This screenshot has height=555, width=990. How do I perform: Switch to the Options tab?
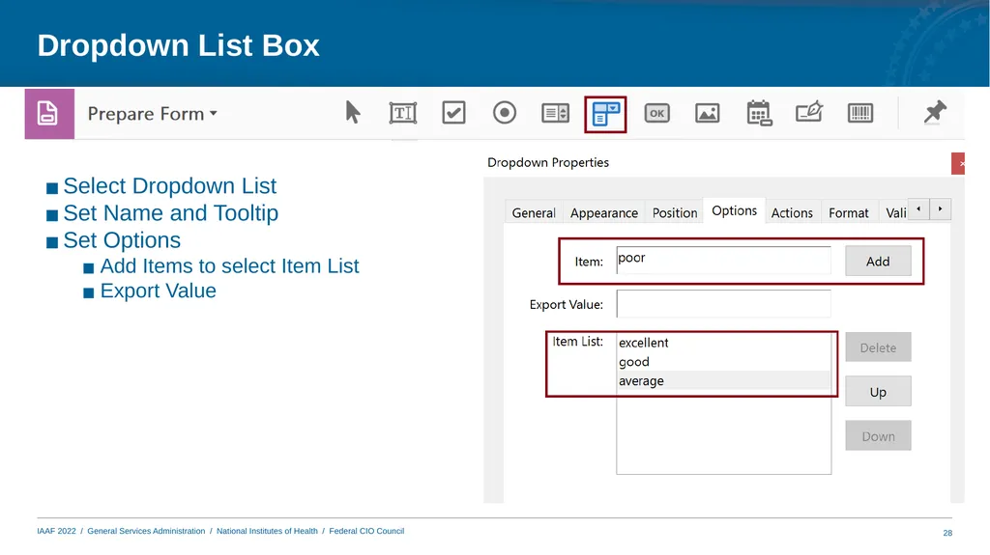(734, 210)
